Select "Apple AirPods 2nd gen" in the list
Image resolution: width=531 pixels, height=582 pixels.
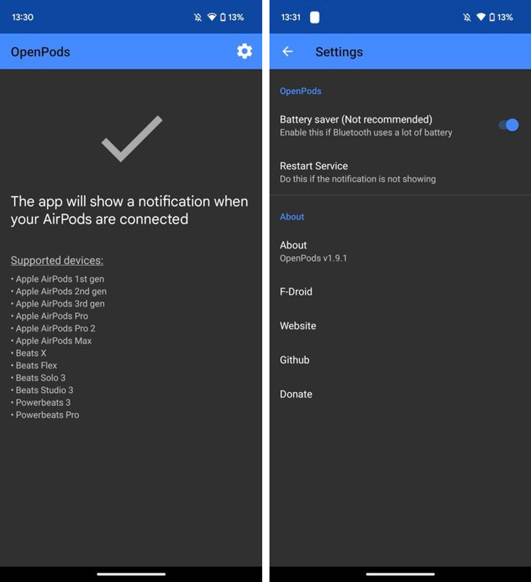(x=61, y=291)
